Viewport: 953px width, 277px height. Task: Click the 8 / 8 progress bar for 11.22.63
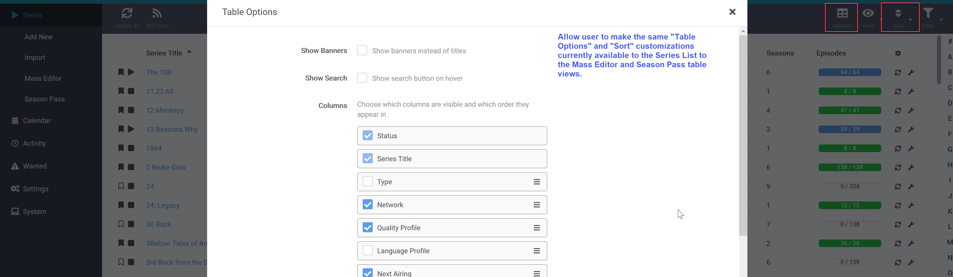(850, 91)
